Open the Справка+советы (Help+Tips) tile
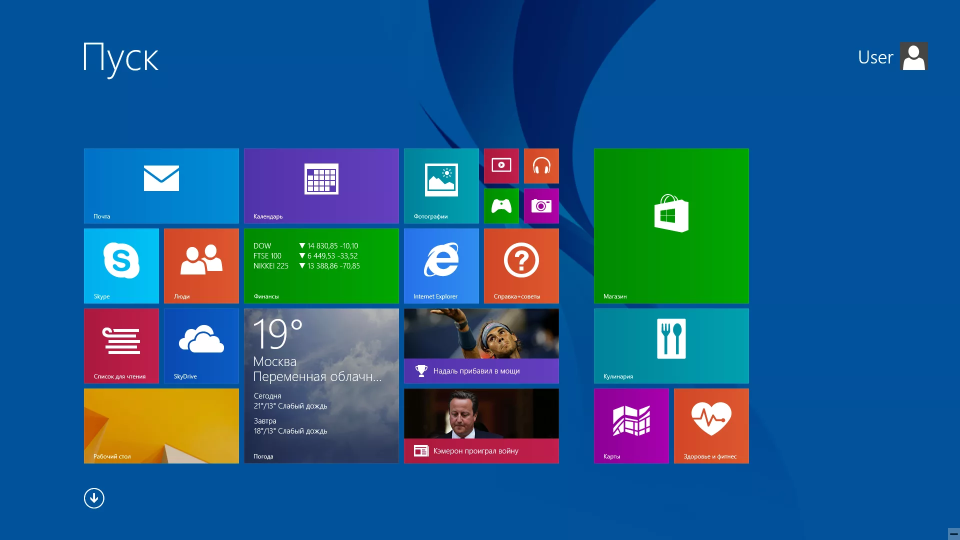The image size is (960, 540). pos(521,265)
